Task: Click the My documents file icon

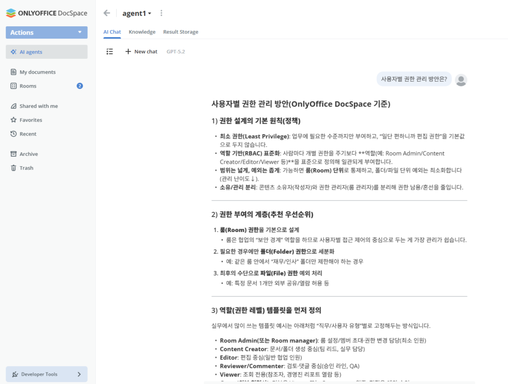Action: 13,72
